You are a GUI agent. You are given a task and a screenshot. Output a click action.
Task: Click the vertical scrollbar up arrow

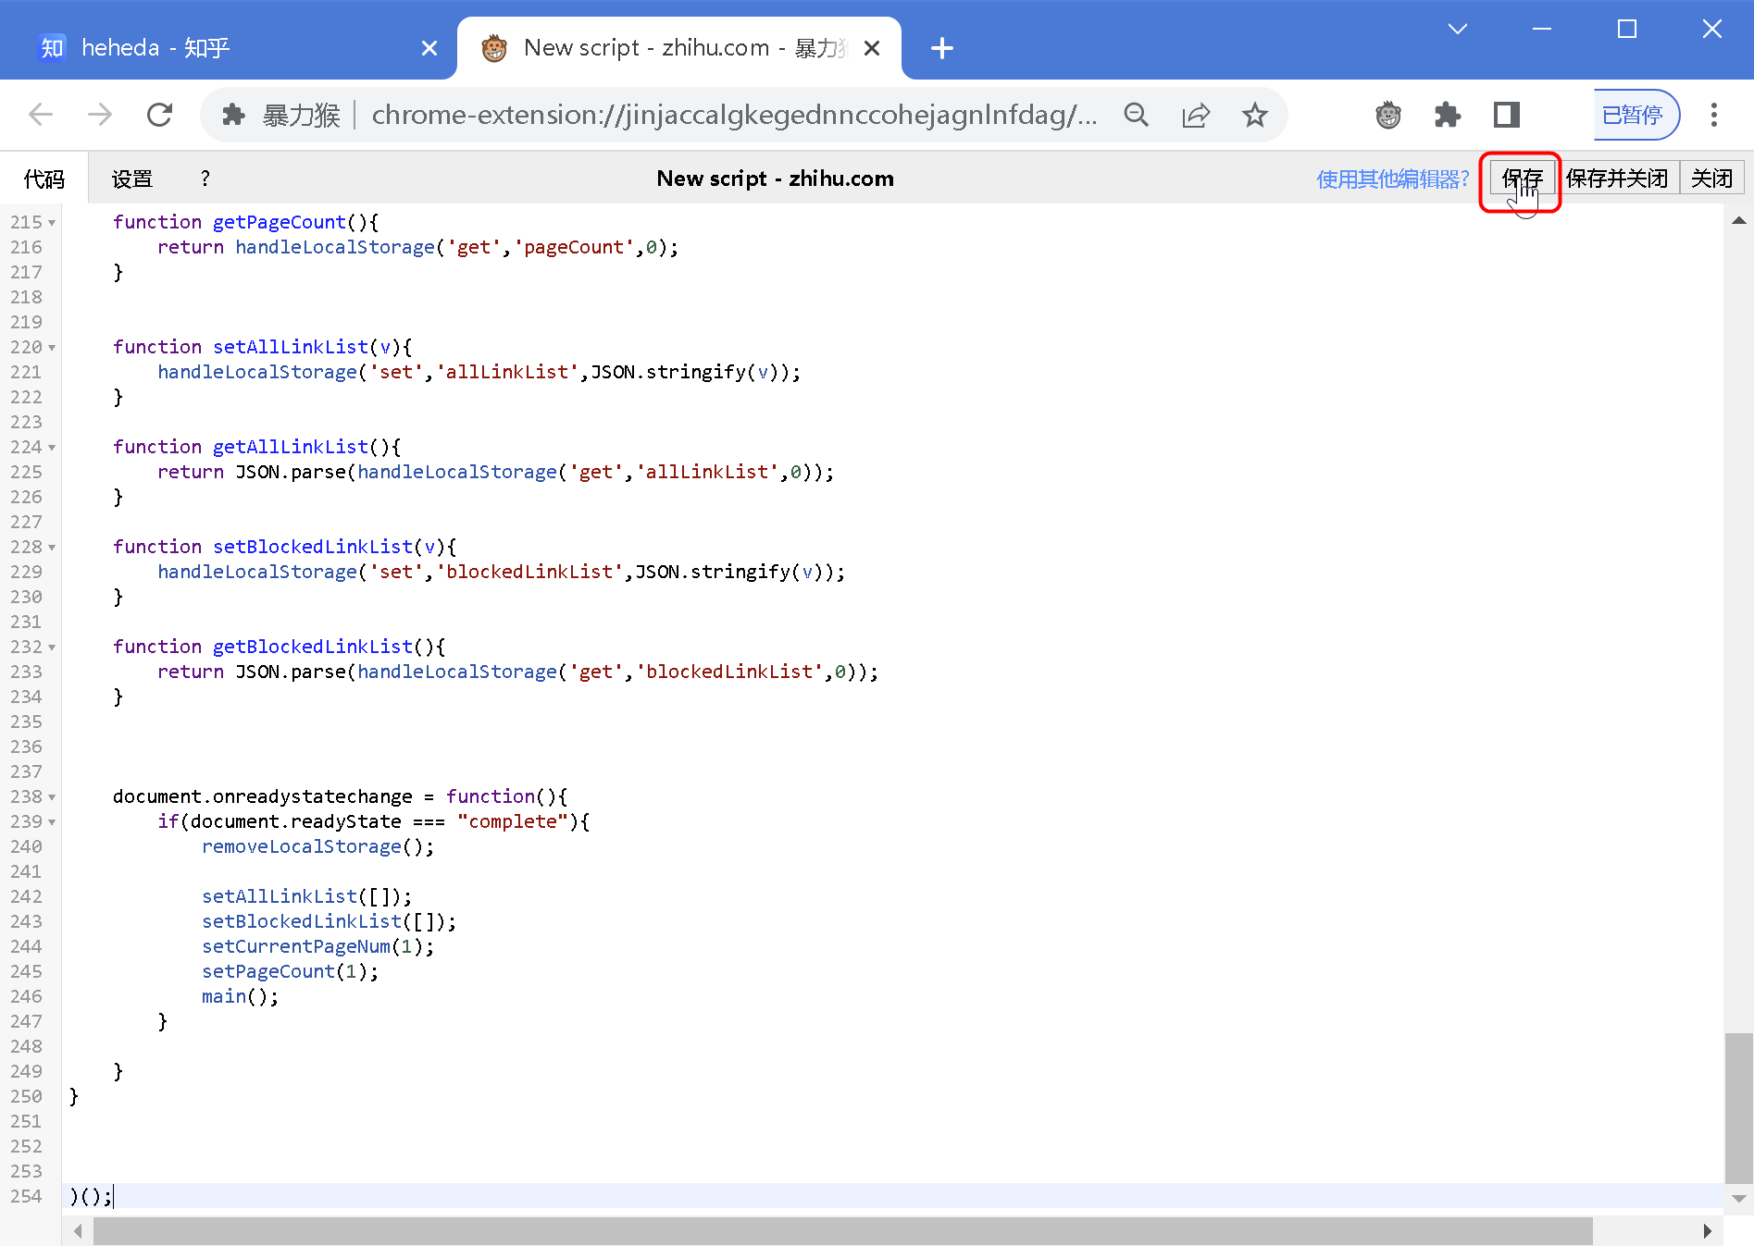pyautogui.click(x=1738, y=220)
